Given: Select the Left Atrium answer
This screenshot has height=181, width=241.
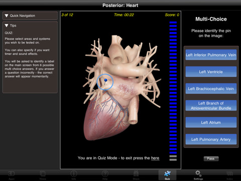Looking at the screenshot, I should pos(211,123).
